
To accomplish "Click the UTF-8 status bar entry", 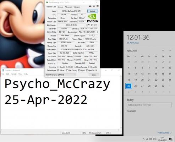I will tap(108, 133).
